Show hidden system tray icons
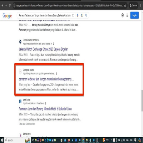This screenshot has width=143, height=143. pos(112,140)
